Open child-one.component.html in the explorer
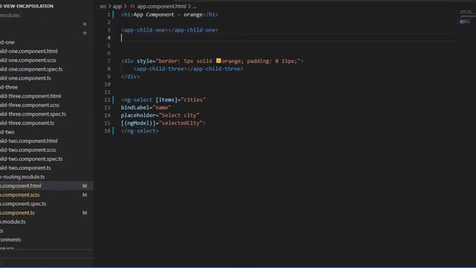This screenshot has width=476, height=268. tap(29, 51)
